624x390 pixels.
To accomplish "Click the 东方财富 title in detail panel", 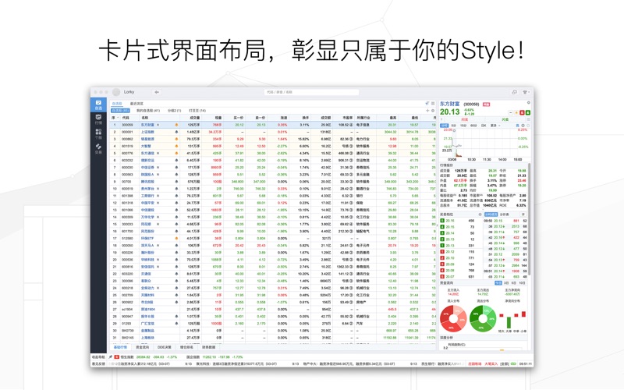I will tap(450, 104).
